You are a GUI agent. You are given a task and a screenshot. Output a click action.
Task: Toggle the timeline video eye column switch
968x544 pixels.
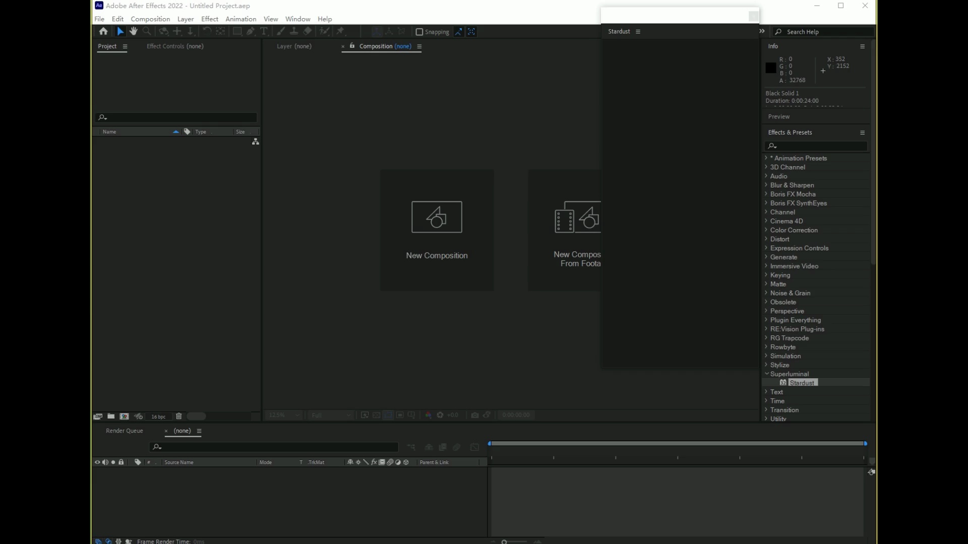pos(97,462)
